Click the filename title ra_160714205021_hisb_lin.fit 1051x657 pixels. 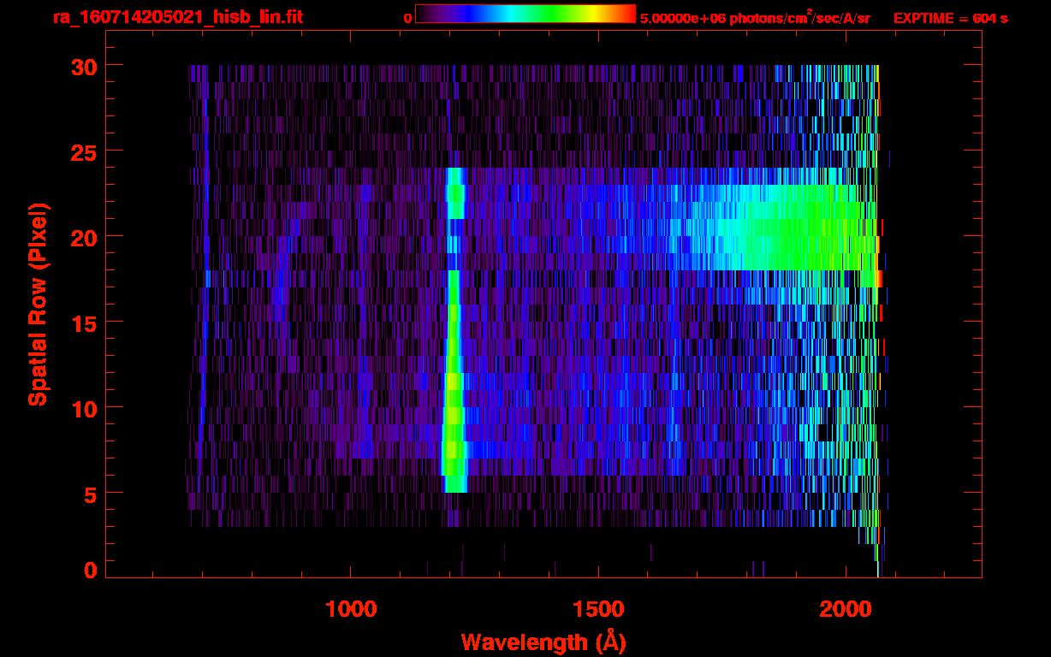pyautogui.click(x=177, y=17)
